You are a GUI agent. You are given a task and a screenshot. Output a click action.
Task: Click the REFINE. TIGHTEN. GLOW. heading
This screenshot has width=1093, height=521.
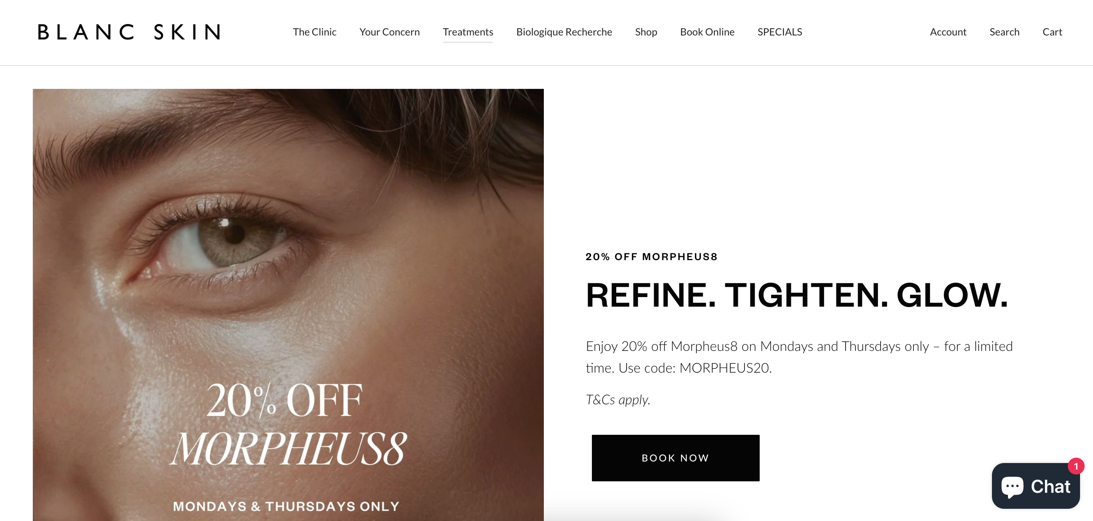[x=796, y=295]
